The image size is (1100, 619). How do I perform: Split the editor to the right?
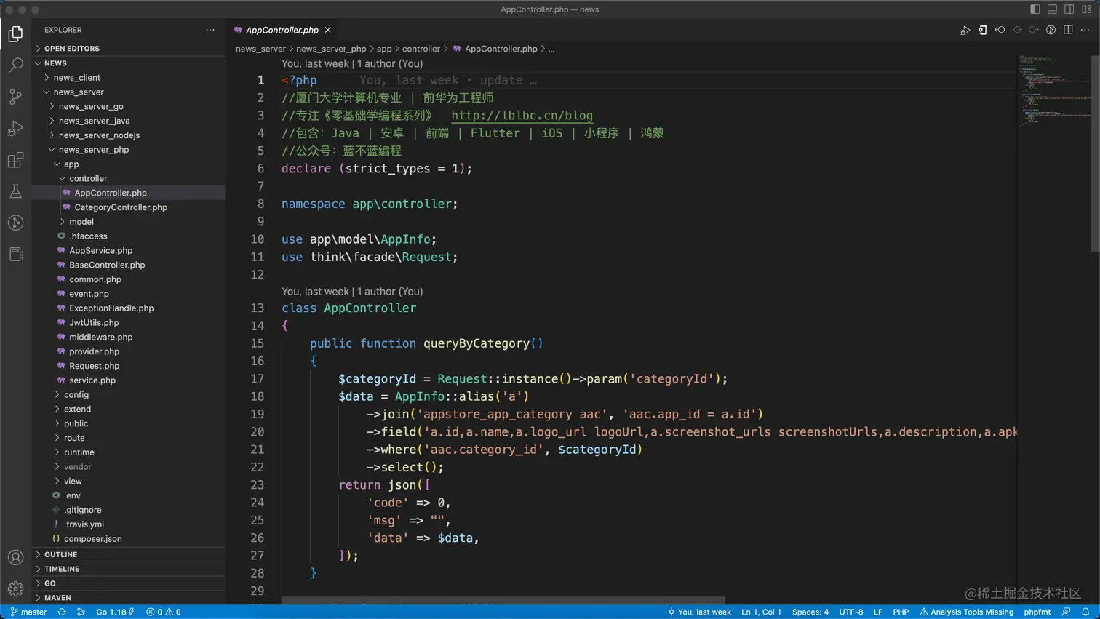pyautogui.click(x=1068, y=30)
